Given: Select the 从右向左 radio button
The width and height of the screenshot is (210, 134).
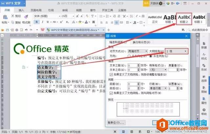Looking at the screenshot, I should pyautogui.click(x=129, y=56).
